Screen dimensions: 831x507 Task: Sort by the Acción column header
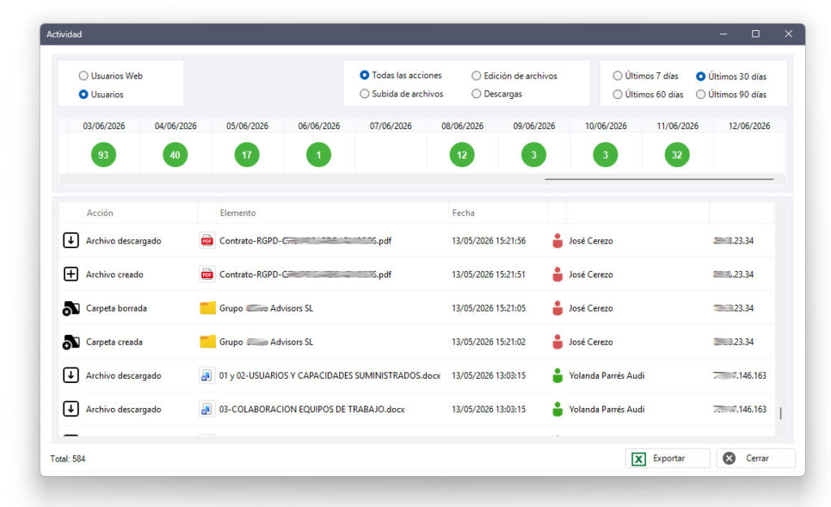(x=140, y=213)
